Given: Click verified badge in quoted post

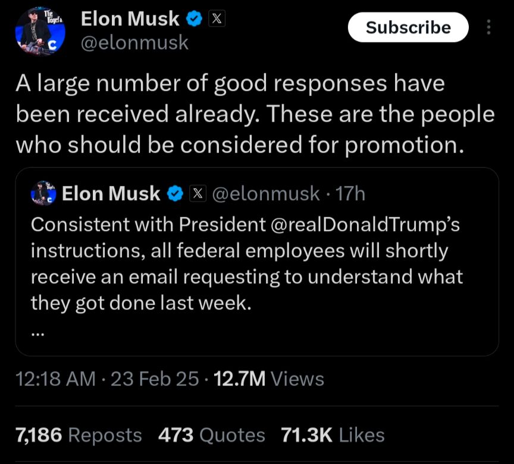Looking at the screenshot, I should coord(175,193).
